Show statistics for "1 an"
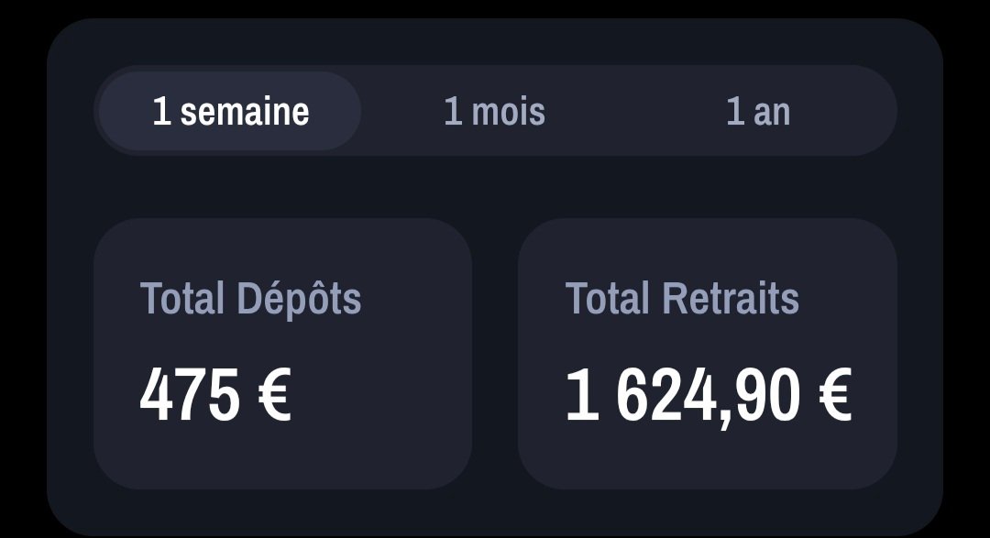 point(758,111)
